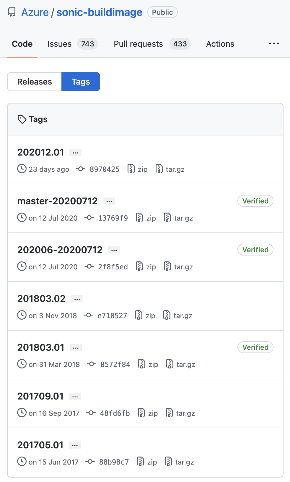Click the repository icon beside Azure
The width and height of the screenshot is (290, 482).
coord(12,12)
